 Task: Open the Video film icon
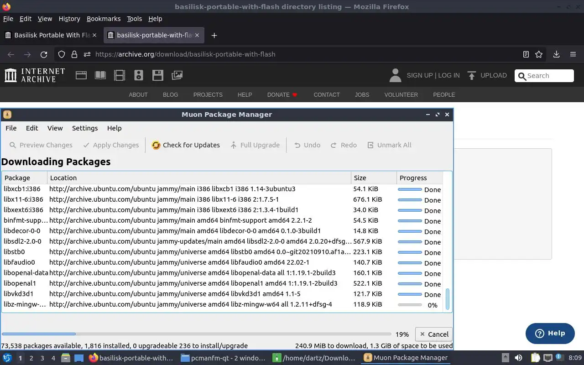coord(120,75)
